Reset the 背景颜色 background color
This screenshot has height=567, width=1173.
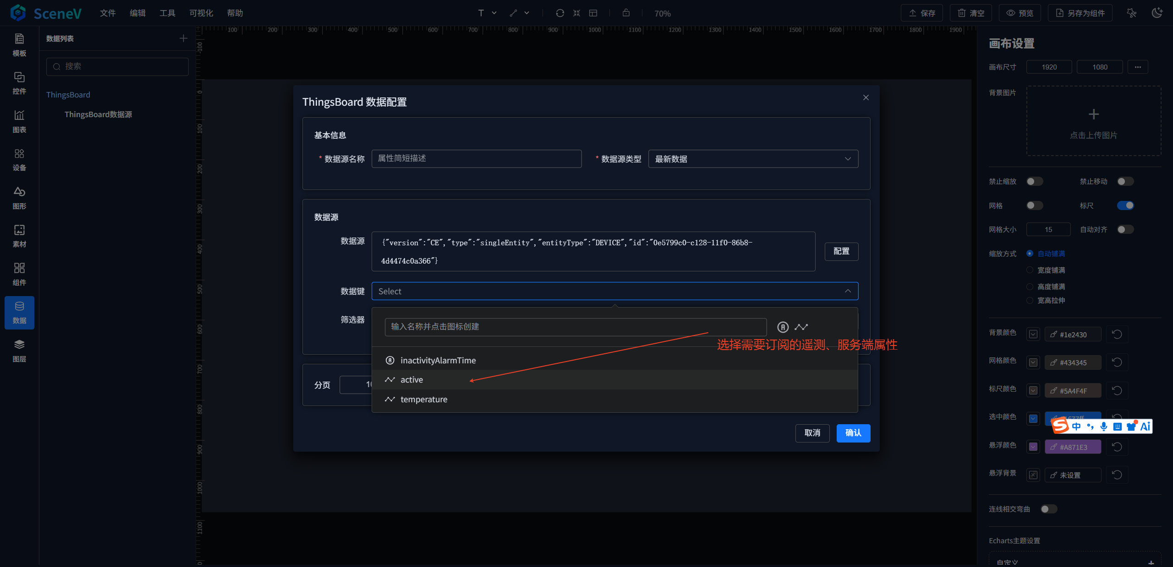click(1117, 335)
